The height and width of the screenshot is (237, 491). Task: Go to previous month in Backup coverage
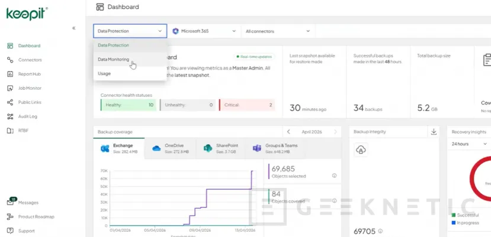tap(288, 132)
